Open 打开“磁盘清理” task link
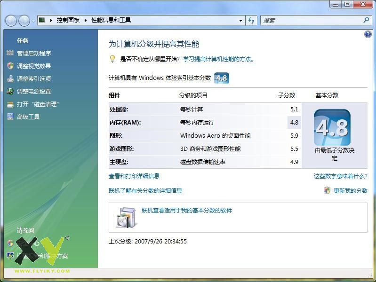 coord(38,104)
